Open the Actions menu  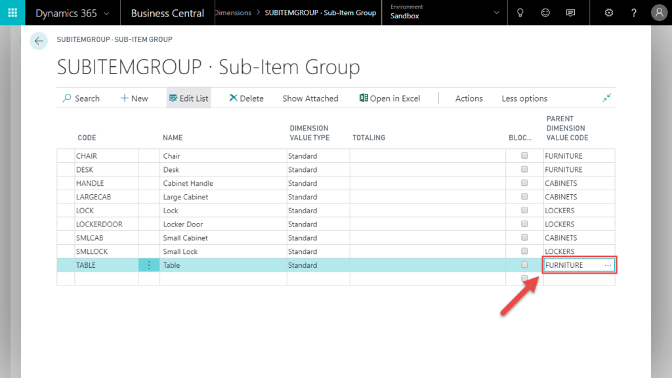(x=469, y=98)
